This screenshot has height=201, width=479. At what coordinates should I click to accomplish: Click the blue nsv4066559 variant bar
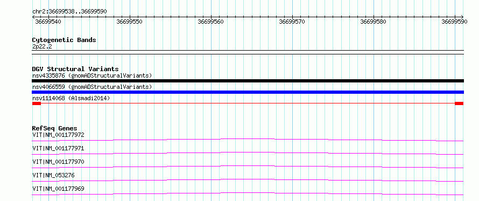click(248, 92)
